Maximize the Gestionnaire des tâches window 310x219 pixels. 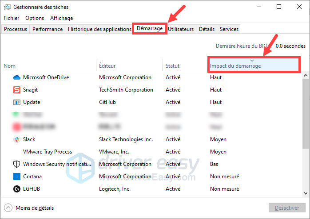(x=279, y=7)
